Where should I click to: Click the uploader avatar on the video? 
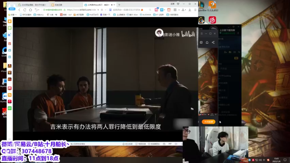click(159, 33)
